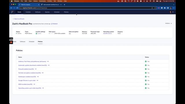Click green check status icon for Firewall enabled
The height and width of the screenshot is (104, 185).
click(146, 69)
